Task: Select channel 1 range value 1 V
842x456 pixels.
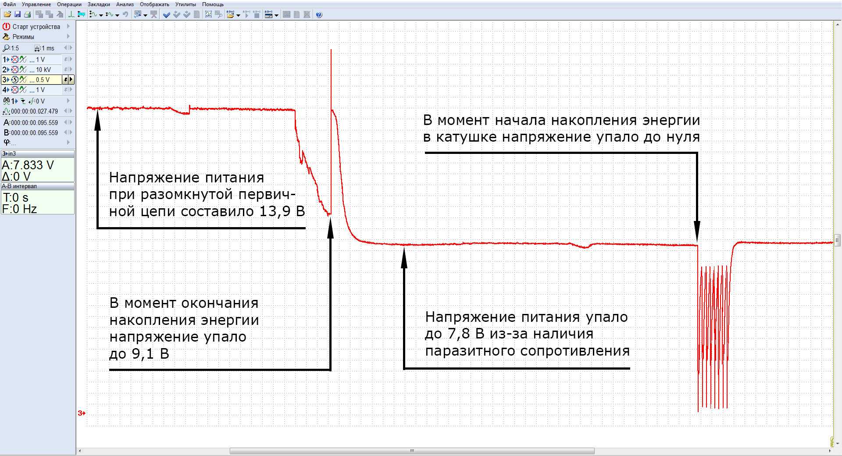Action: (40, 60)
